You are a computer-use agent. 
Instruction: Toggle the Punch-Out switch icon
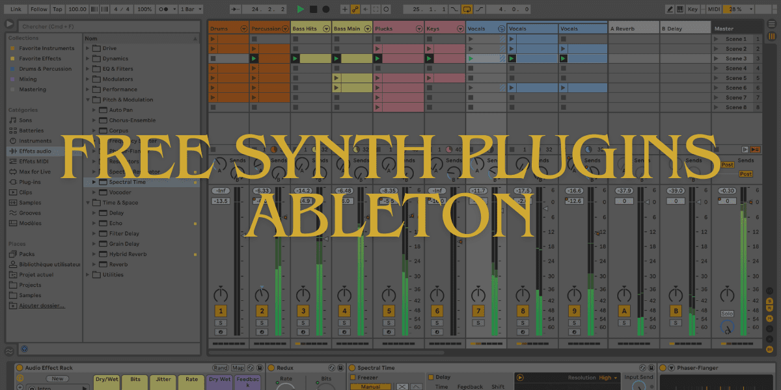click(x=480, y=10)
